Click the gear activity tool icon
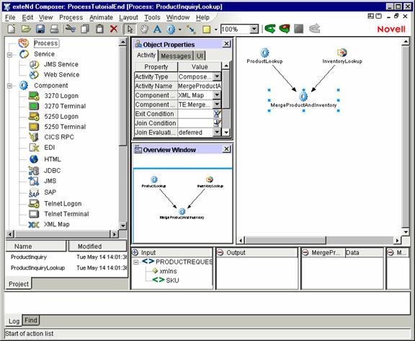Image resolution: width=415 pixels, height=341 pixels. click(x=171, y=29)
